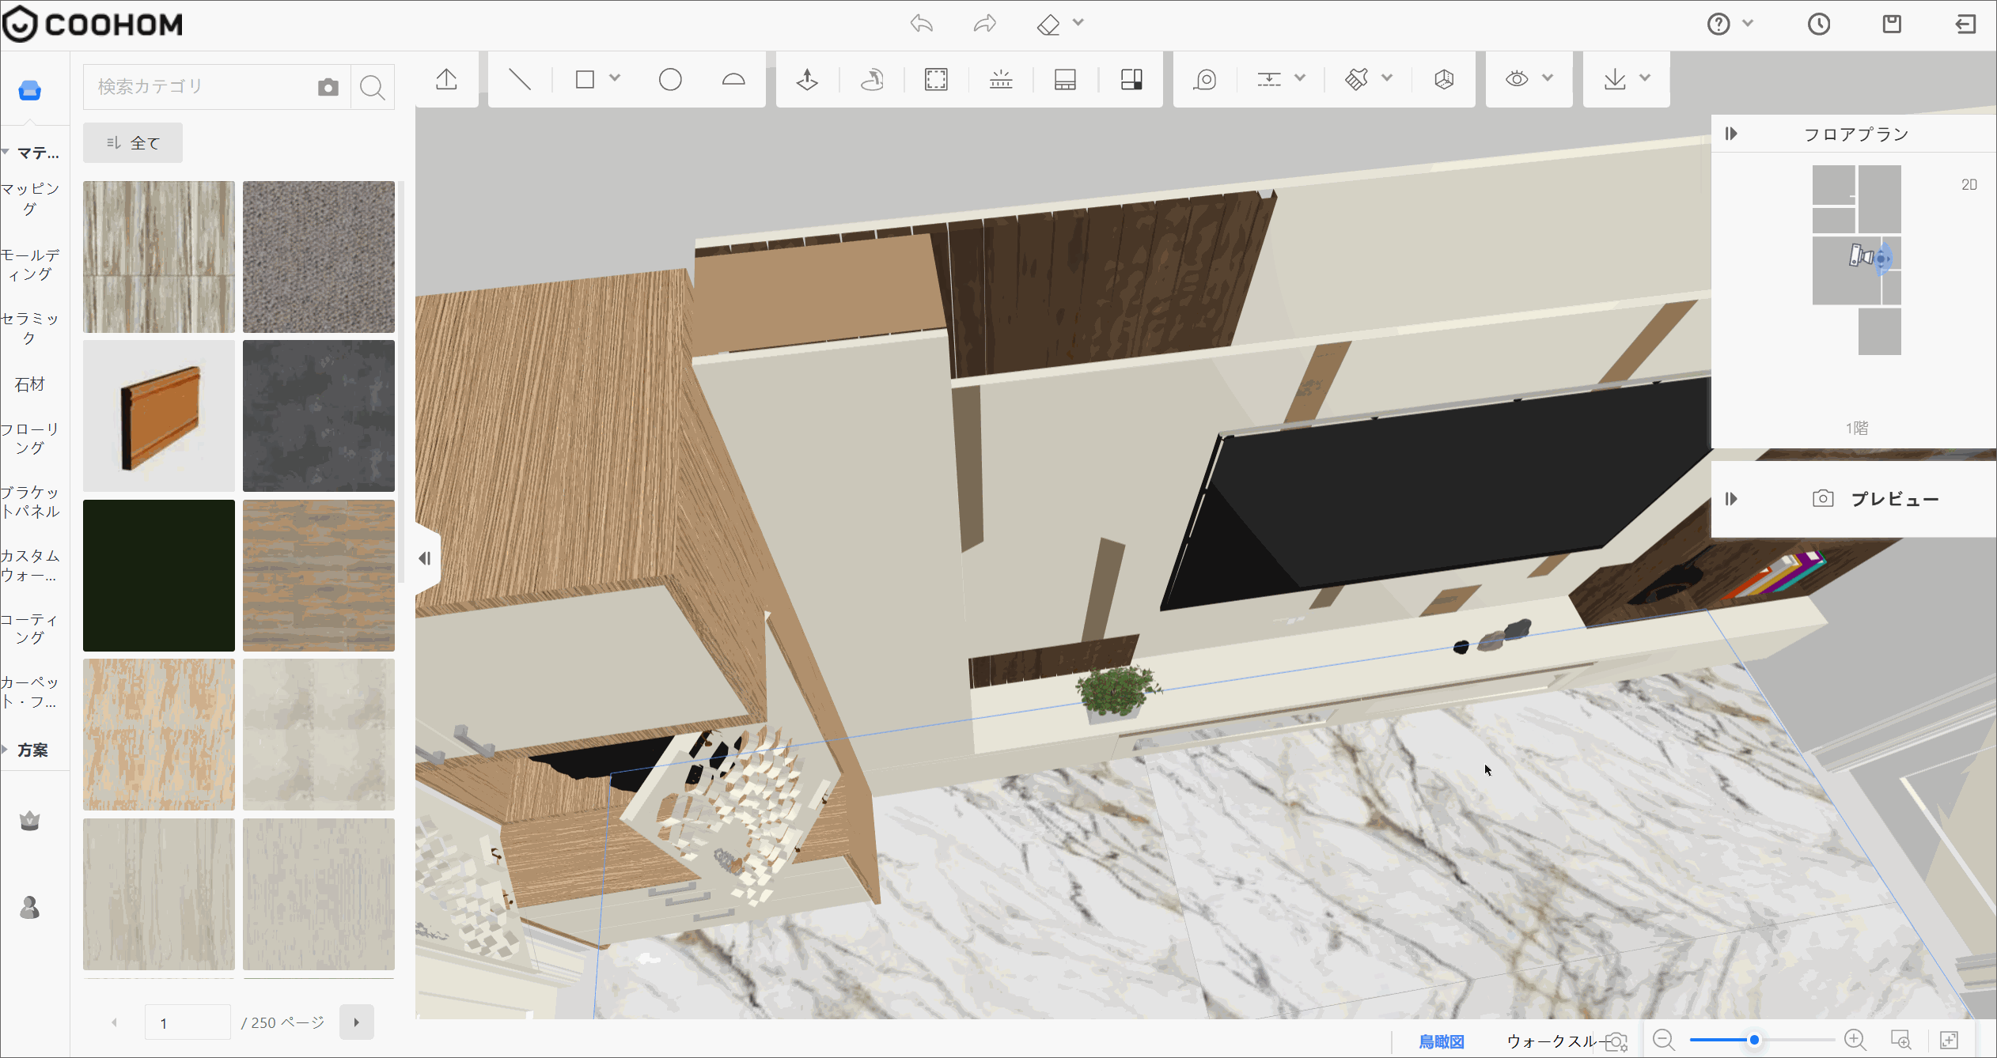1997x1058 pixels.
Task: Click the magnifier search button
Action: (372, 87)
